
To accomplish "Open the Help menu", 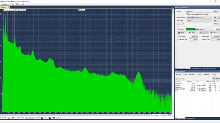I will (x=22, y=4).
